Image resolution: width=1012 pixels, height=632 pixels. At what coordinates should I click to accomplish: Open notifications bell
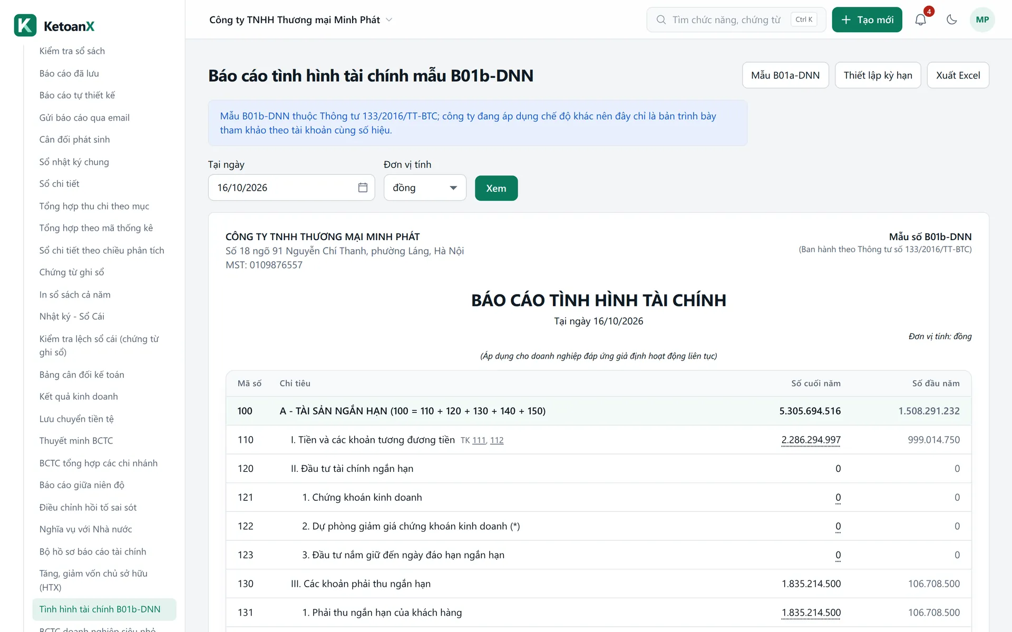coord(920,19)
